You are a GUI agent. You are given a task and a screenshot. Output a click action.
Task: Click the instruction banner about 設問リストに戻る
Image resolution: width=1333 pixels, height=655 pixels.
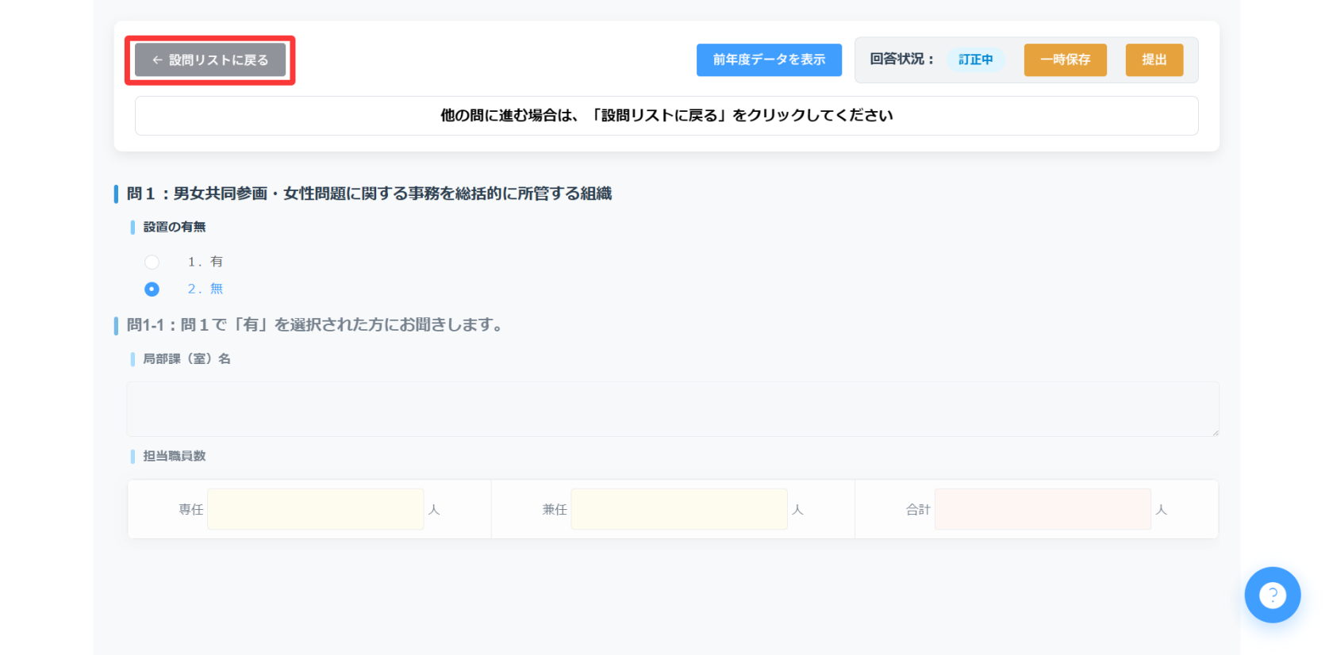(x=666, y=116)
